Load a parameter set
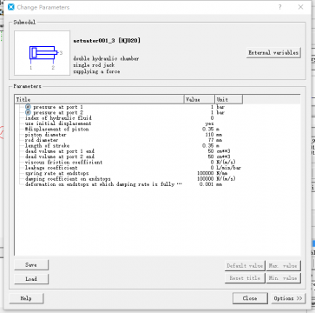The image size is (315, 313). (31, 279)
